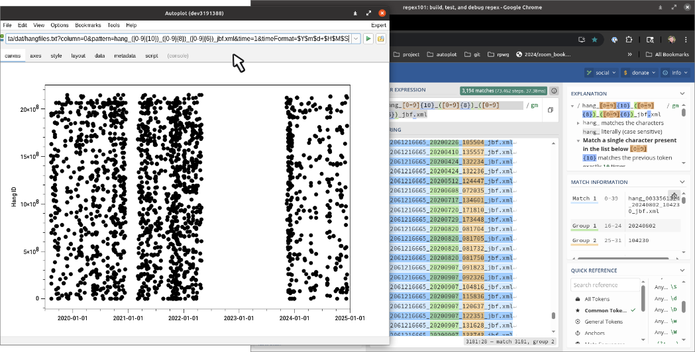695x352 pixels.
Task: Collapse the Quick Reference section
Action: (x=683, y=270)
